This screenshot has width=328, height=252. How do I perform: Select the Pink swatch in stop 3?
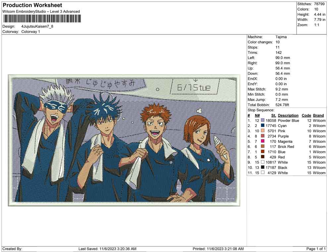262,131
